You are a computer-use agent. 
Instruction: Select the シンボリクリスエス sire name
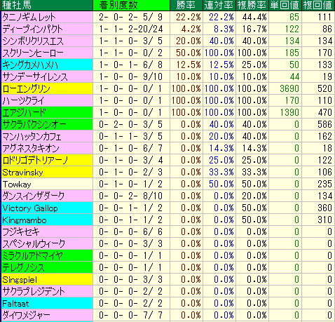pos(33,41)
